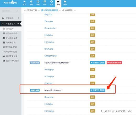Open 后台HTML特效 in the sidebar

(x=12, y=61)
